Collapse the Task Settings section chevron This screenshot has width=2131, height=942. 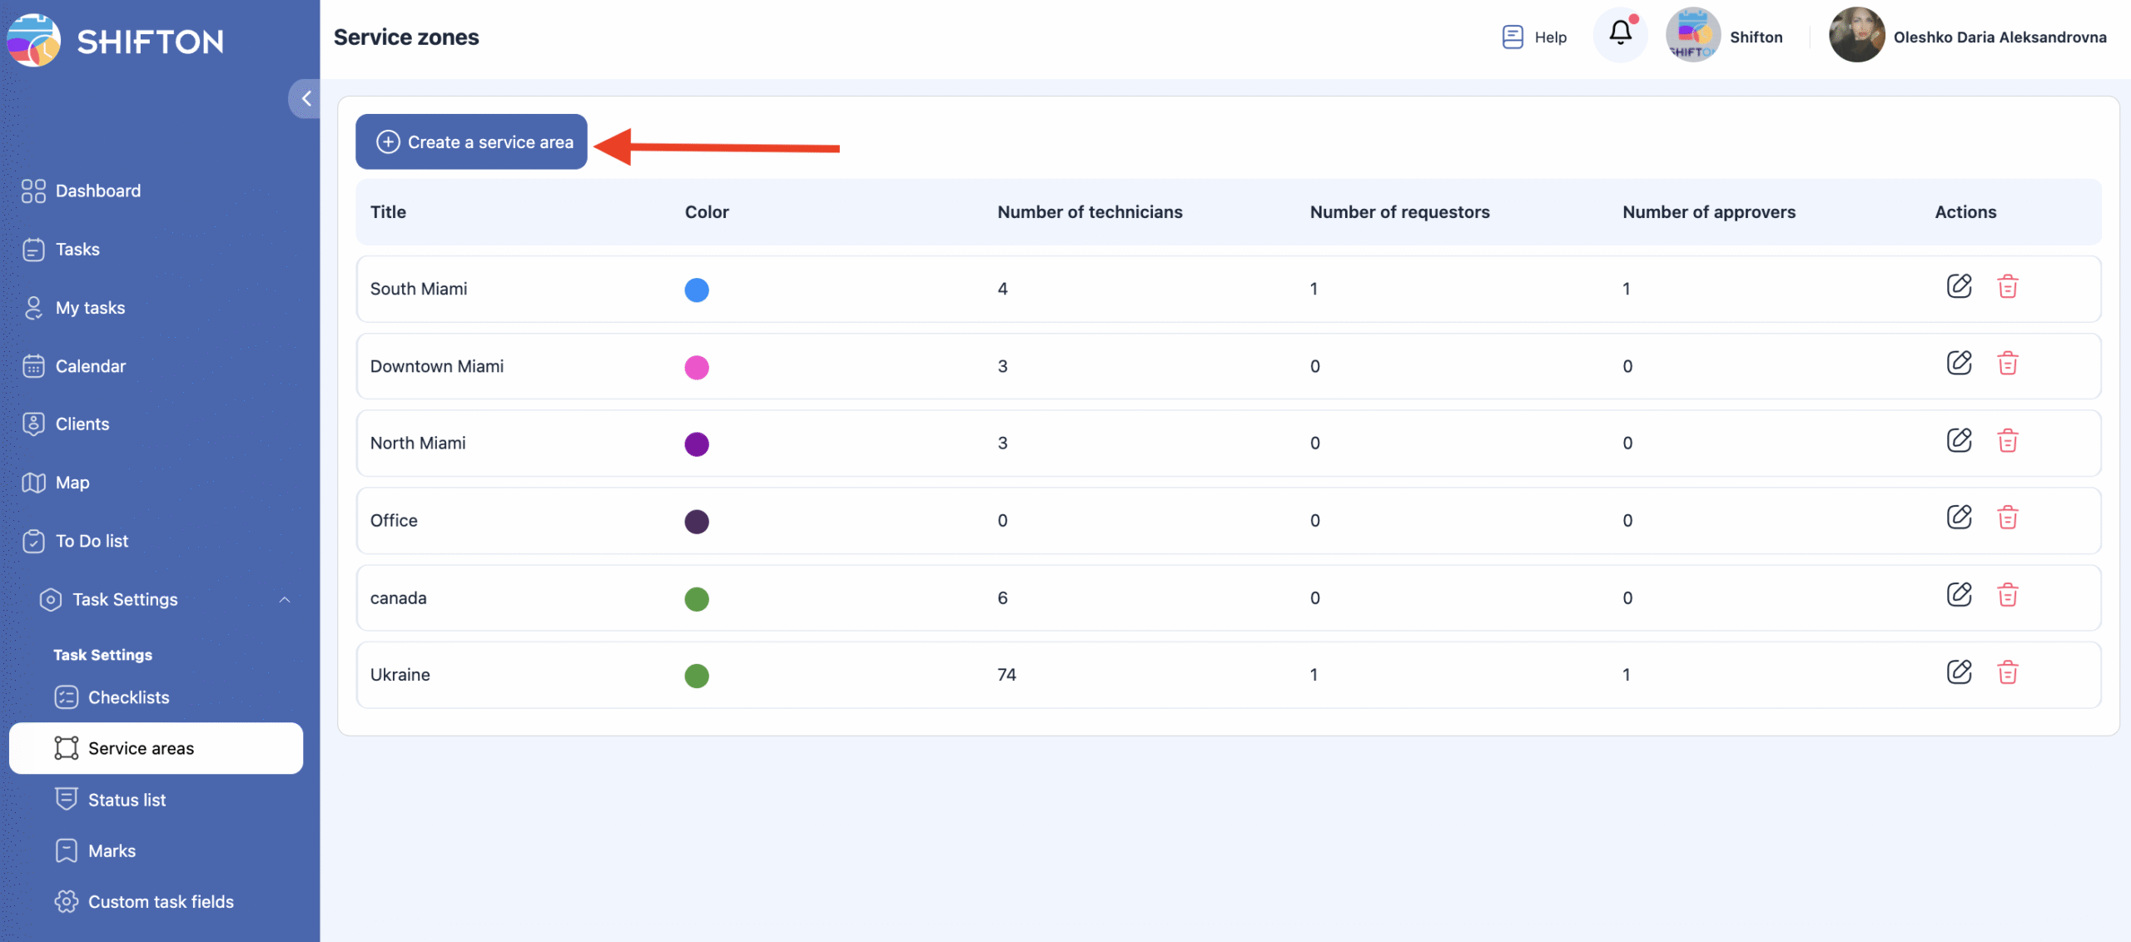pyautogui.click(x=285, y=600)
